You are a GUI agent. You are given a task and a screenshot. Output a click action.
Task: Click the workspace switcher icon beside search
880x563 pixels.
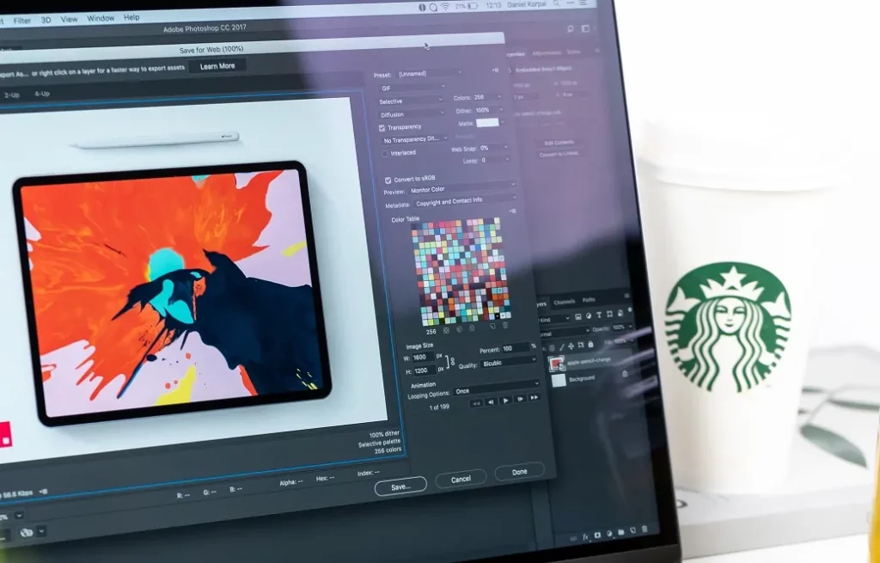click(584, 28)
